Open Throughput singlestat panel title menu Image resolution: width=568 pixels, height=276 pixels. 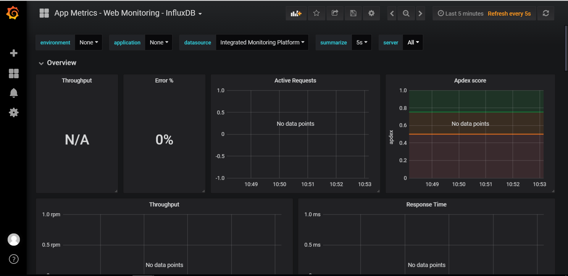point(77,81)
